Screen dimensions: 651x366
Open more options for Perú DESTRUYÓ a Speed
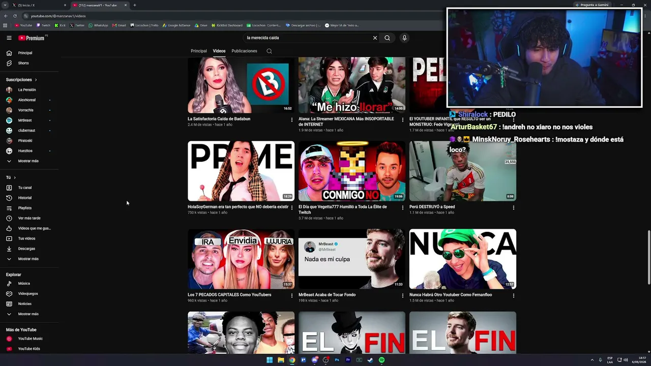(x=514, y=207)
